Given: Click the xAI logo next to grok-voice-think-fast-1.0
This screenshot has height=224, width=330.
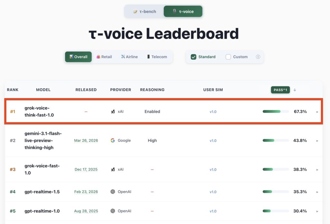Looking at the screenshot, I should point(113,112).
